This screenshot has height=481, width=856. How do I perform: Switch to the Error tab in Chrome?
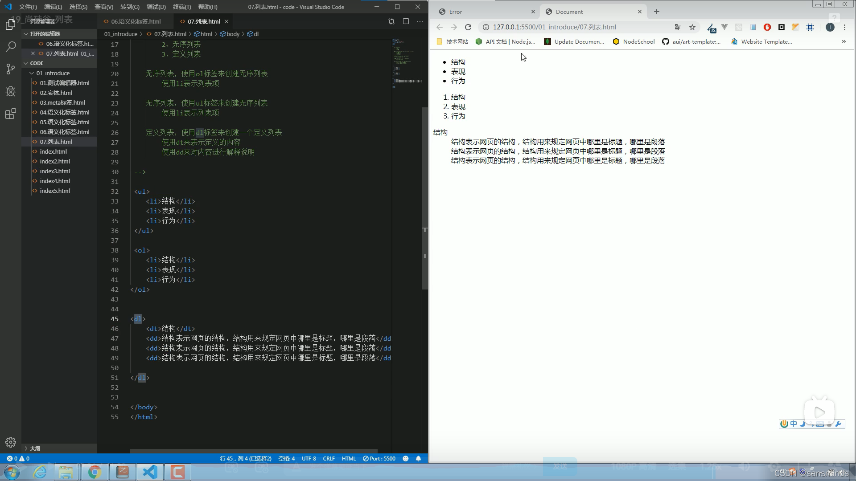pyautogui.click(x=486, y=12)
